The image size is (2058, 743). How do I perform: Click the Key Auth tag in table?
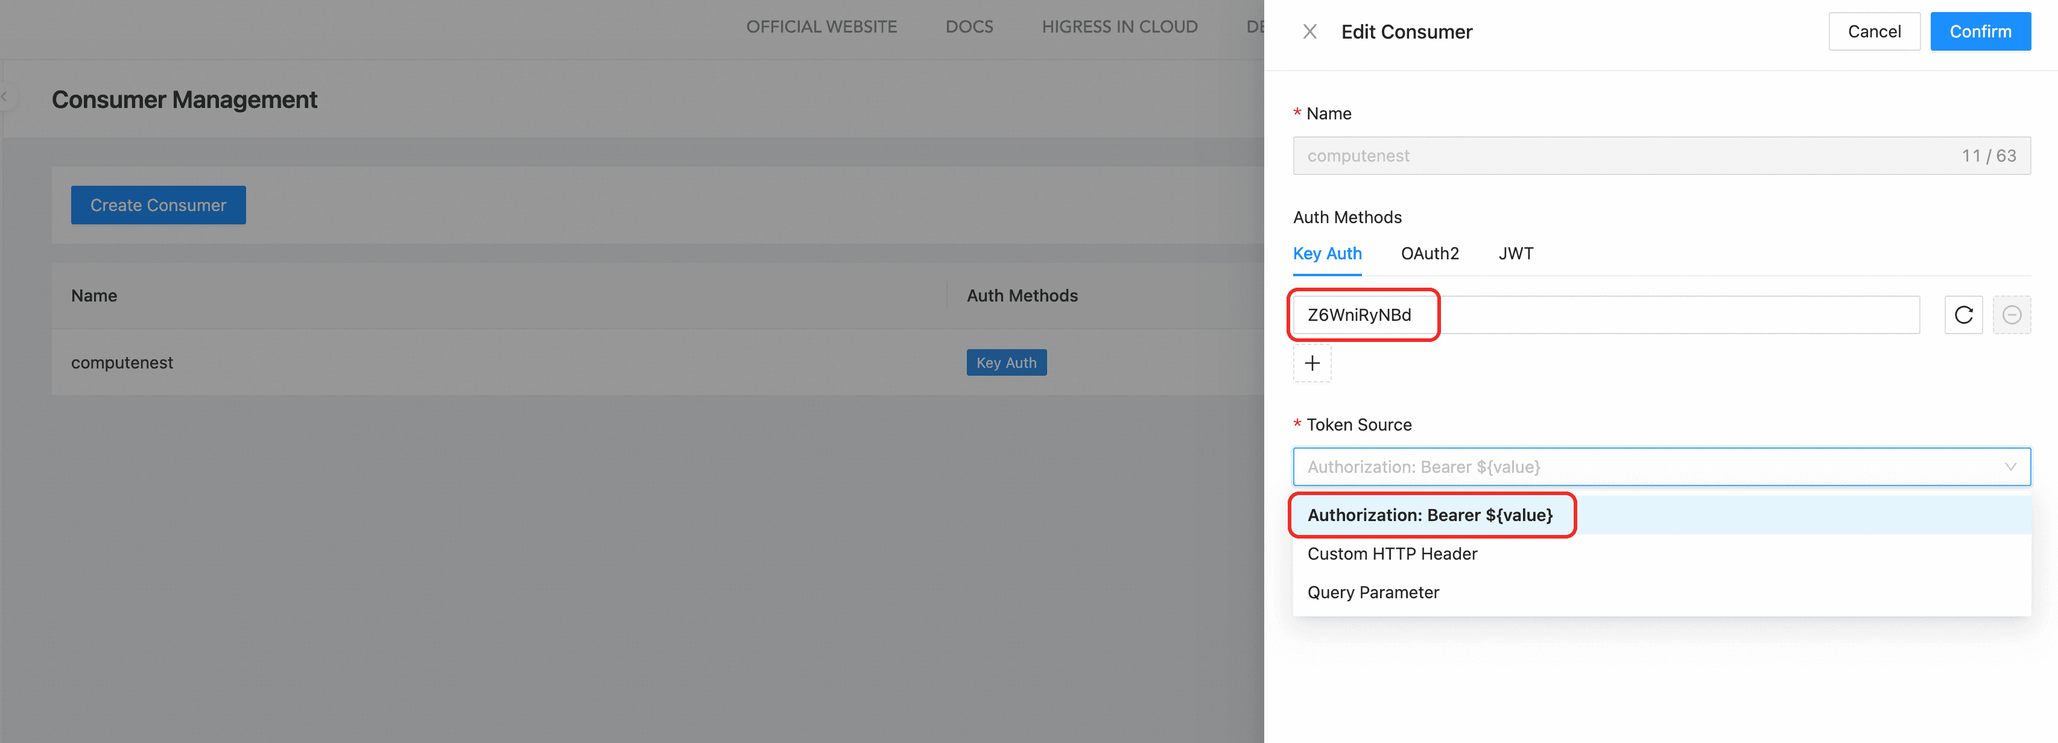(1006, 362)
